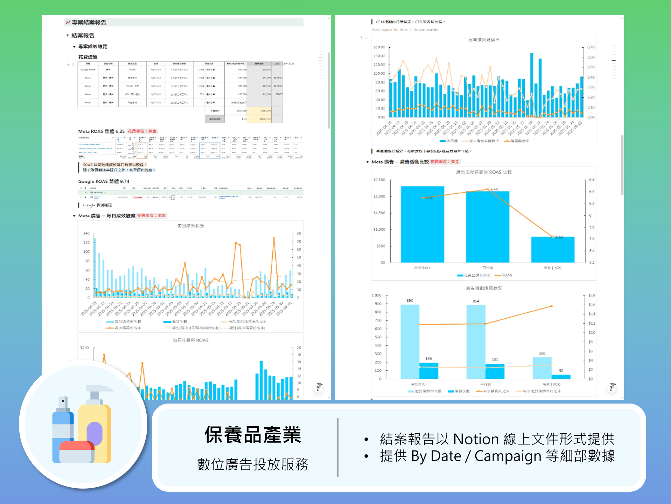Tick the checkbox in Google ROAS campaign row
Image resolution: width=671 pixels, height=504 pixels.
[x=81, y=197]
